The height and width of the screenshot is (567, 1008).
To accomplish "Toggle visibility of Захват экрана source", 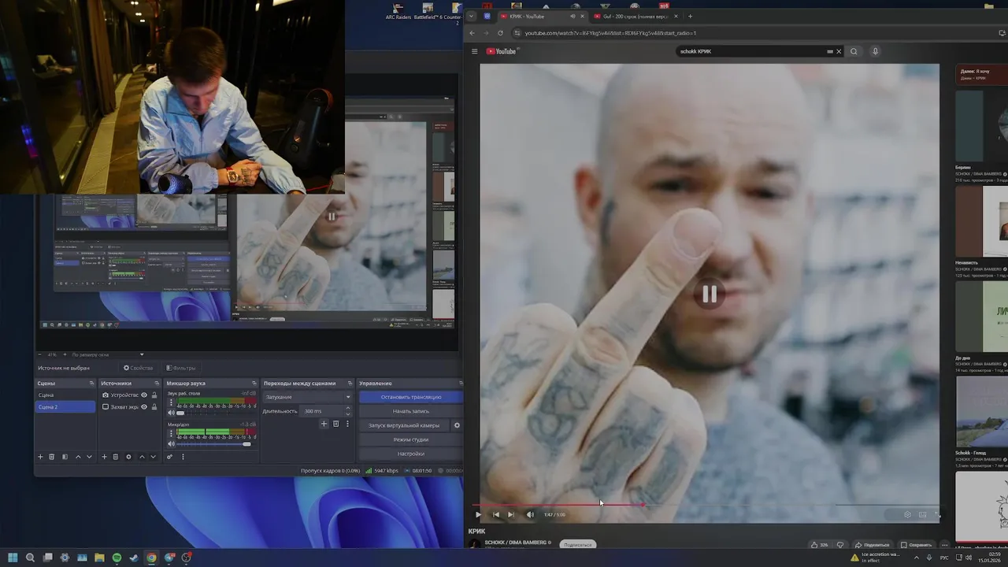I will 144,407.
